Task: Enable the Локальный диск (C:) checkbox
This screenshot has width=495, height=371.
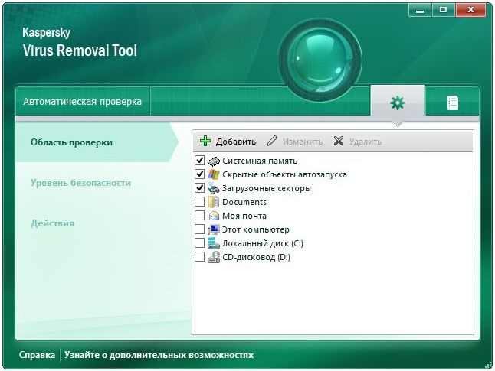Action: click(x=200, y=243)
